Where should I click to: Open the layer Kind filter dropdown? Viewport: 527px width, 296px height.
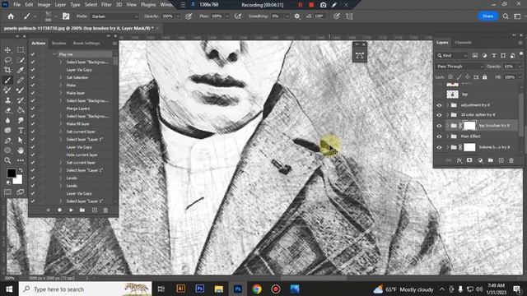tap(452, 56)
